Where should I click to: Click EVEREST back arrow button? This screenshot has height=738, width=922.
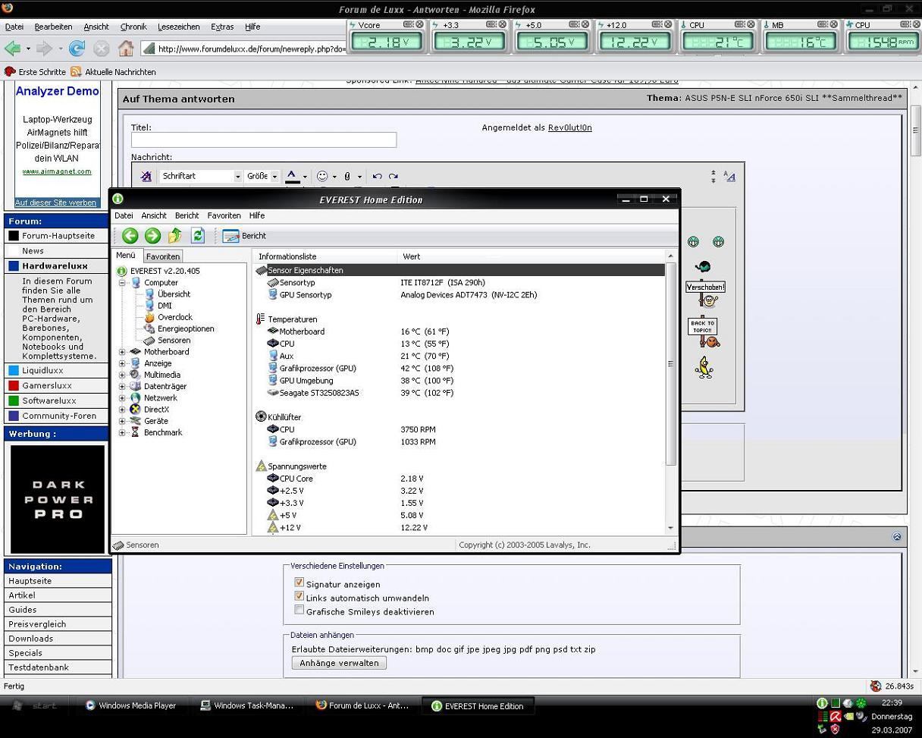tap(130, 235)
